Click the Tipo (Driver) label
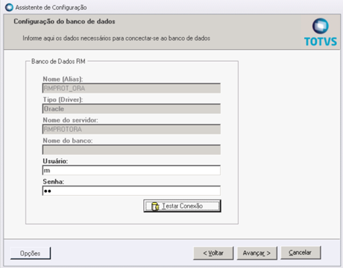343x268 pixels. (x=63, y=99)
